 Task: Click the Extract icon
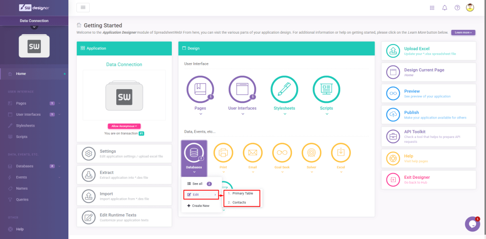(x=89, y=175)
